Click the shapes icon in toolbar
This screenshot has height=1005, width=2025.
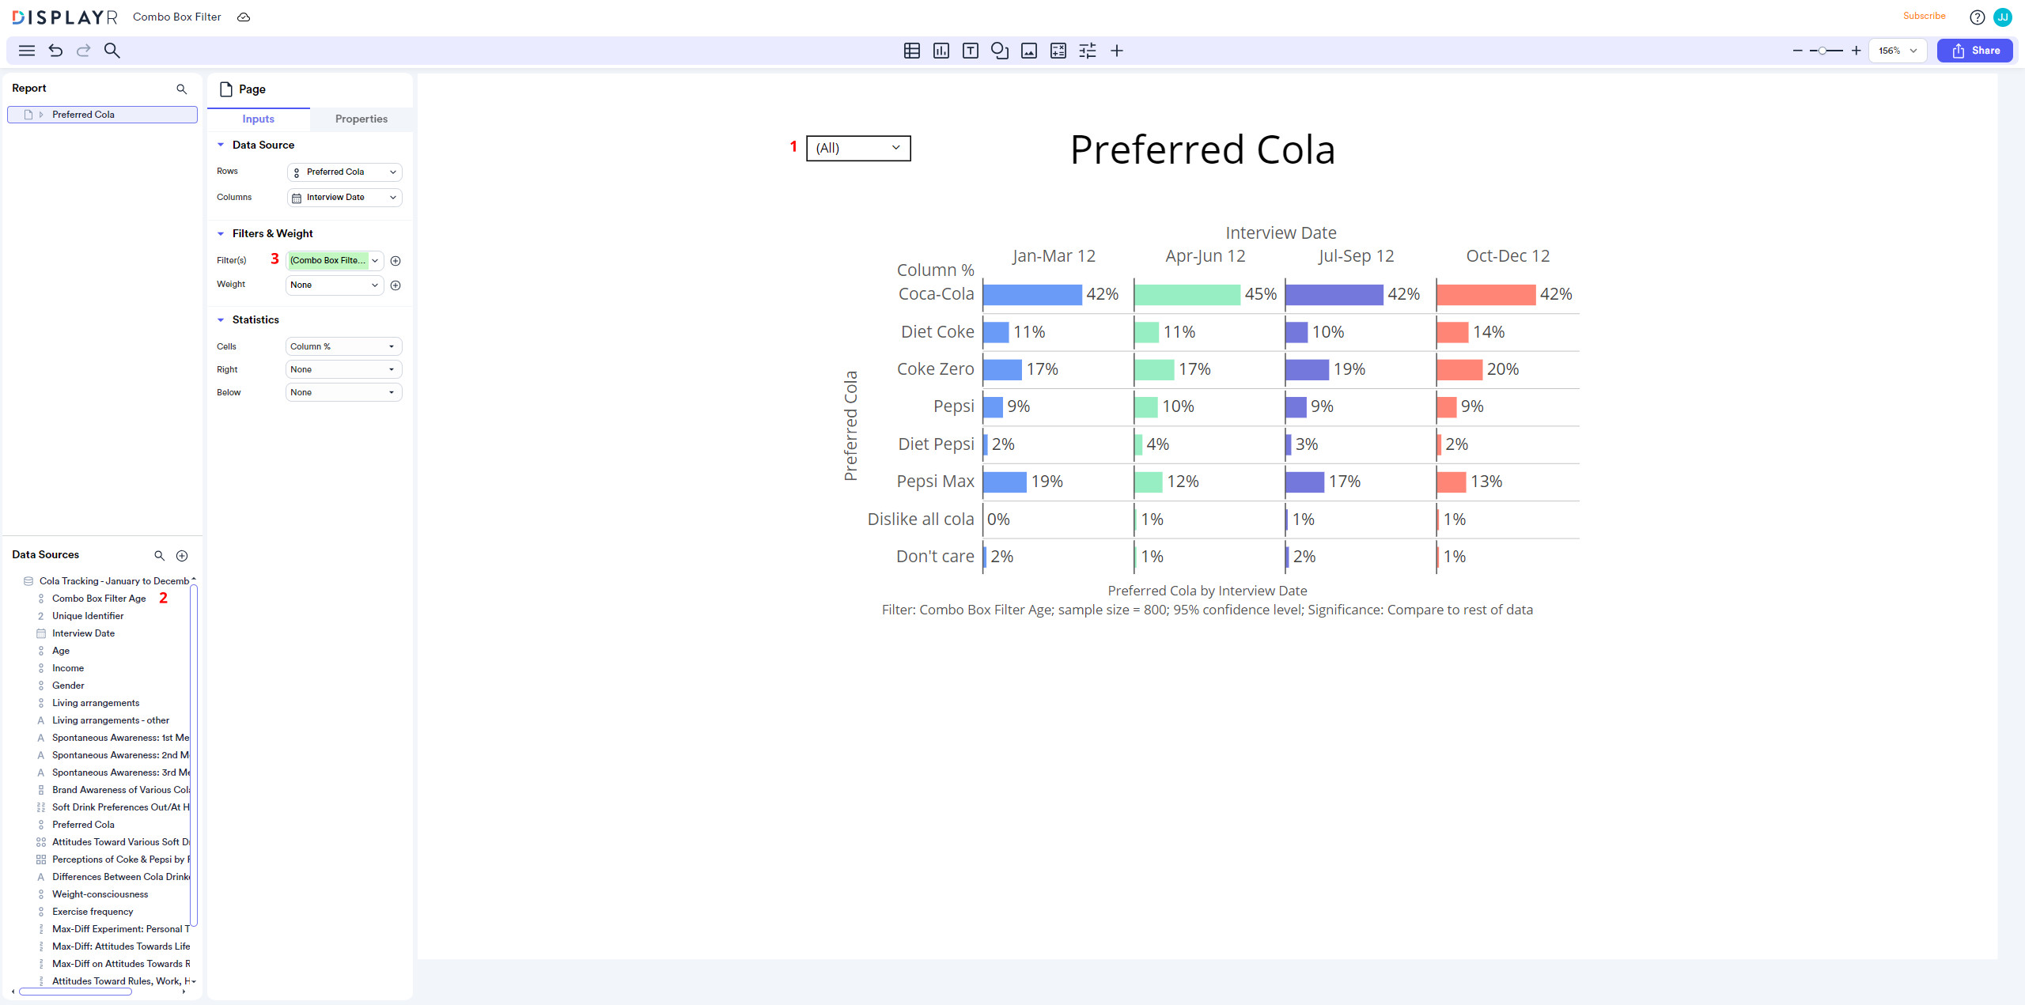999,51
